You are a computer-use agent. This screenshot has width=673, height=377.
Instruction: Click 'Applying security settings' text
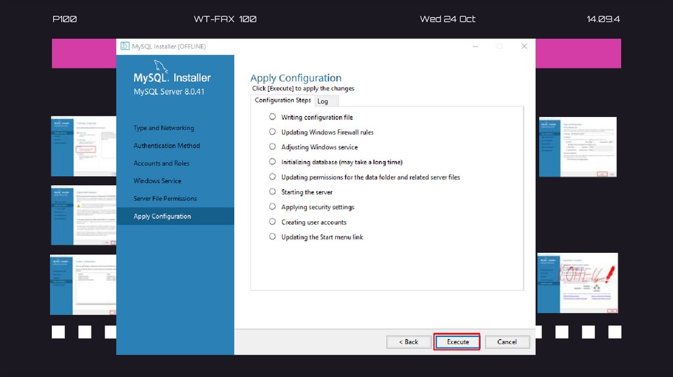click(x=317, y=207)
